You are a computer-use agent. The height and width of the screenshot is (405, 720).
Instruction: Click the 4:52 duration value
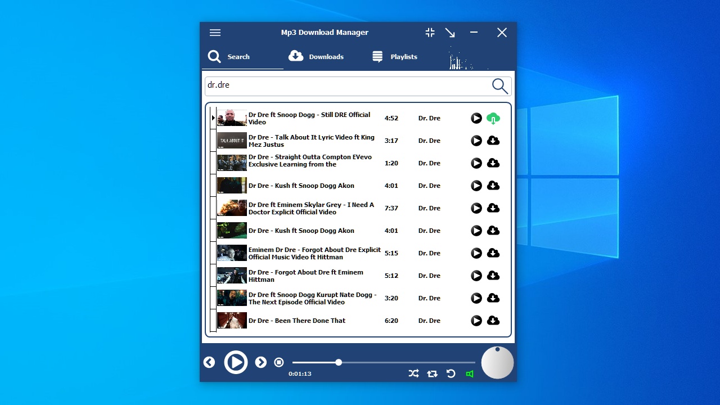coord(391,118)
